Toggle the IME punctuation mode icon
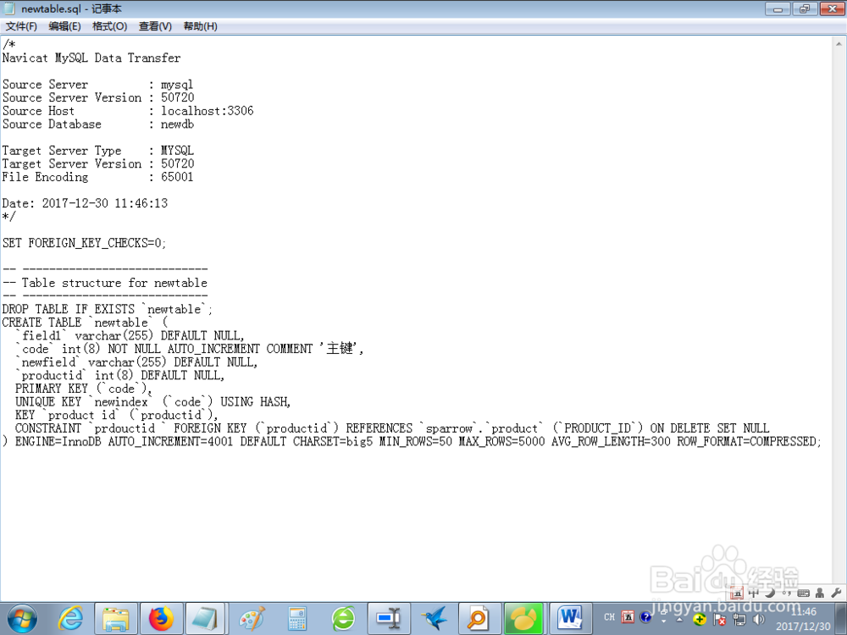Screen dimensions: 847x635 [x=787, y=593]
